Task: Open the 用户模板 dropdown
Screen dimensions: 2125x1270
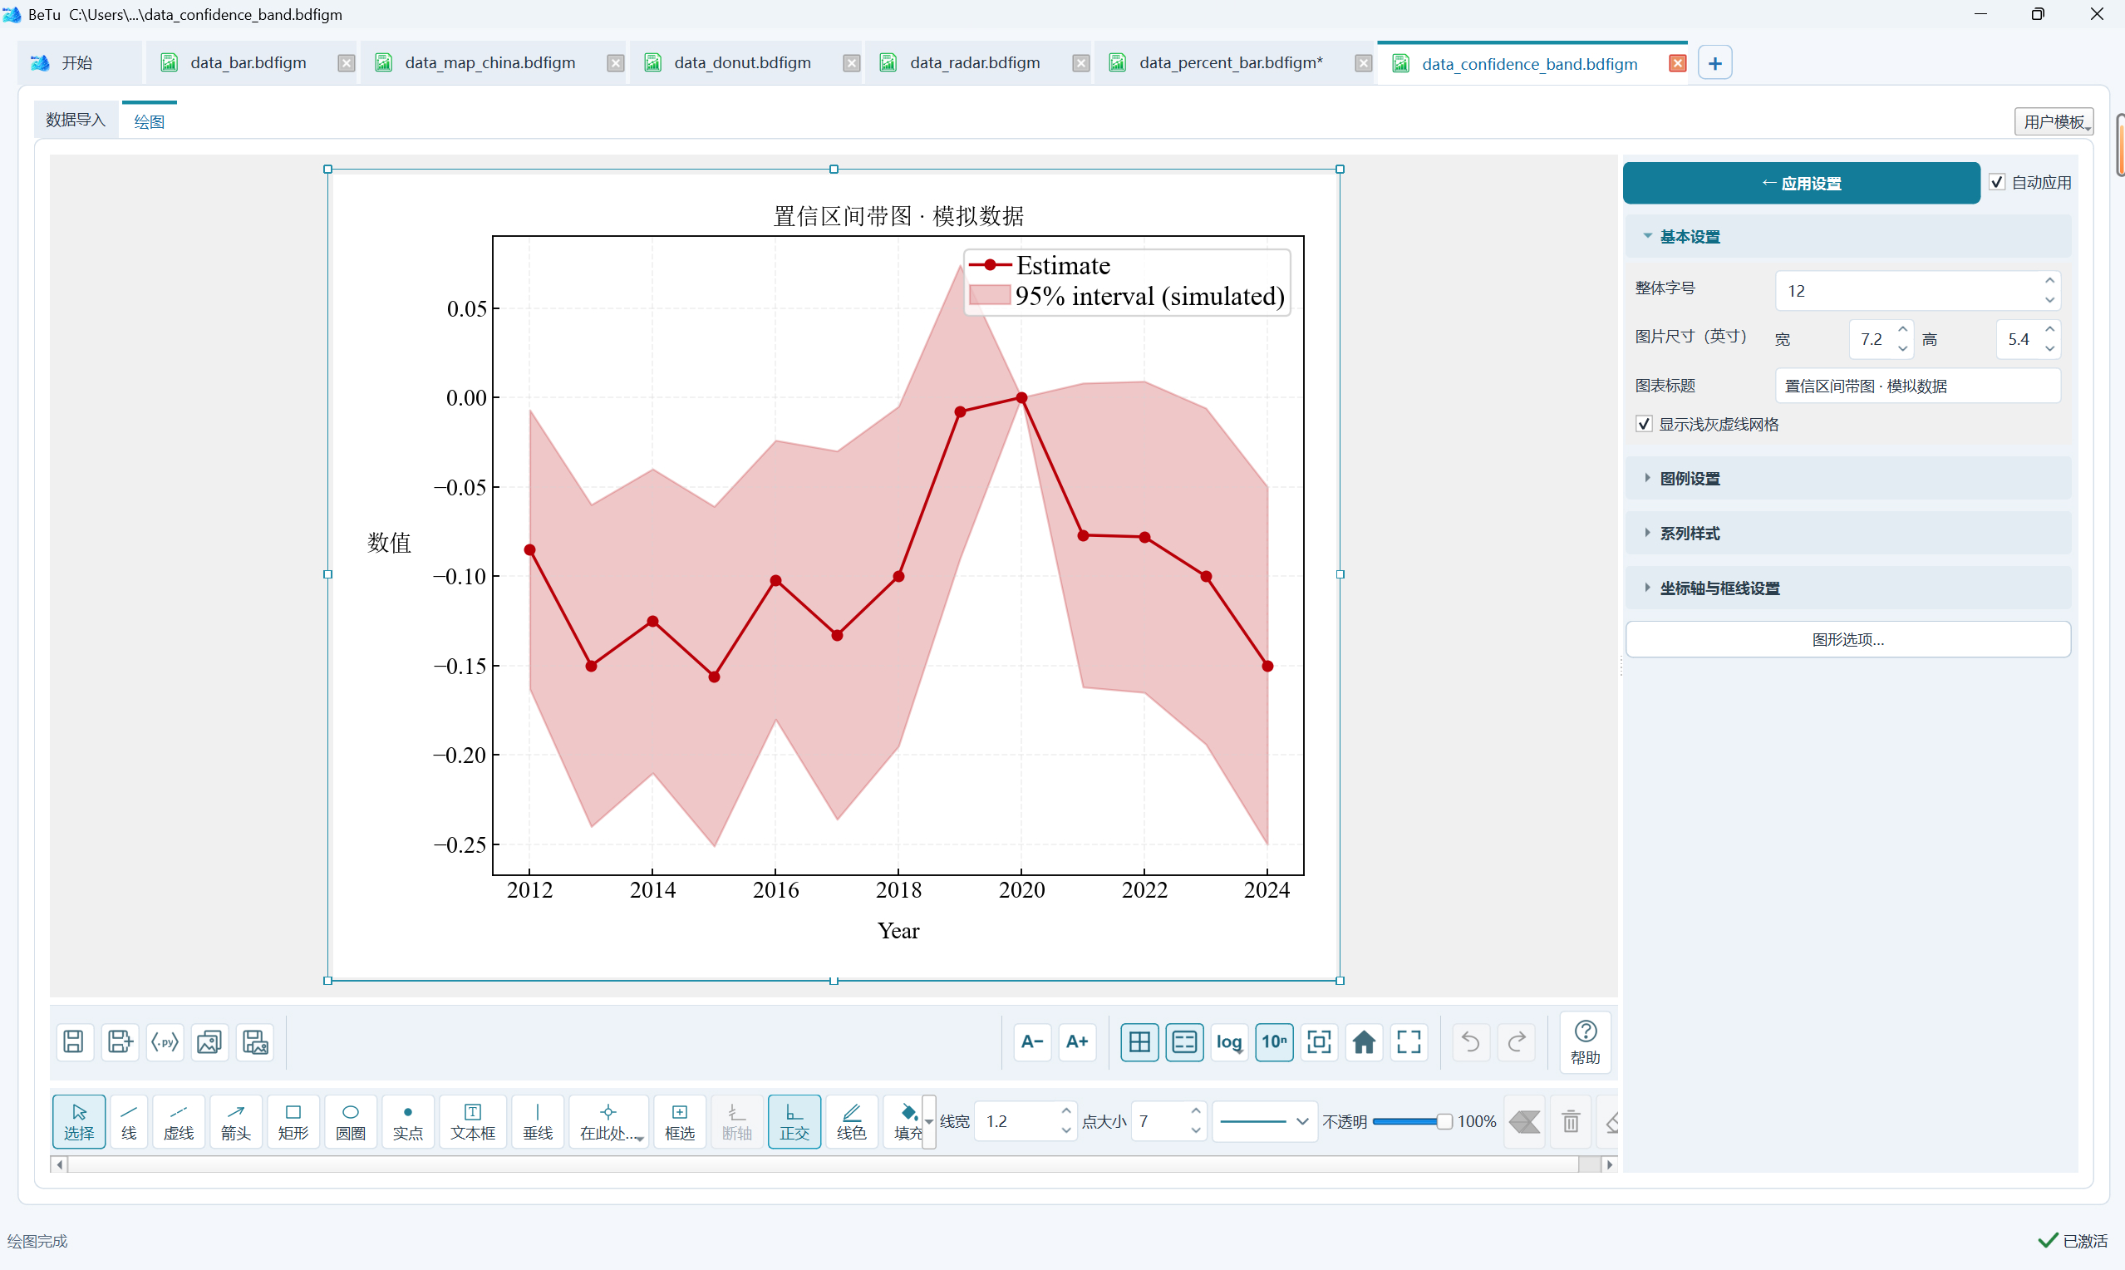Action: (2054, 121)
